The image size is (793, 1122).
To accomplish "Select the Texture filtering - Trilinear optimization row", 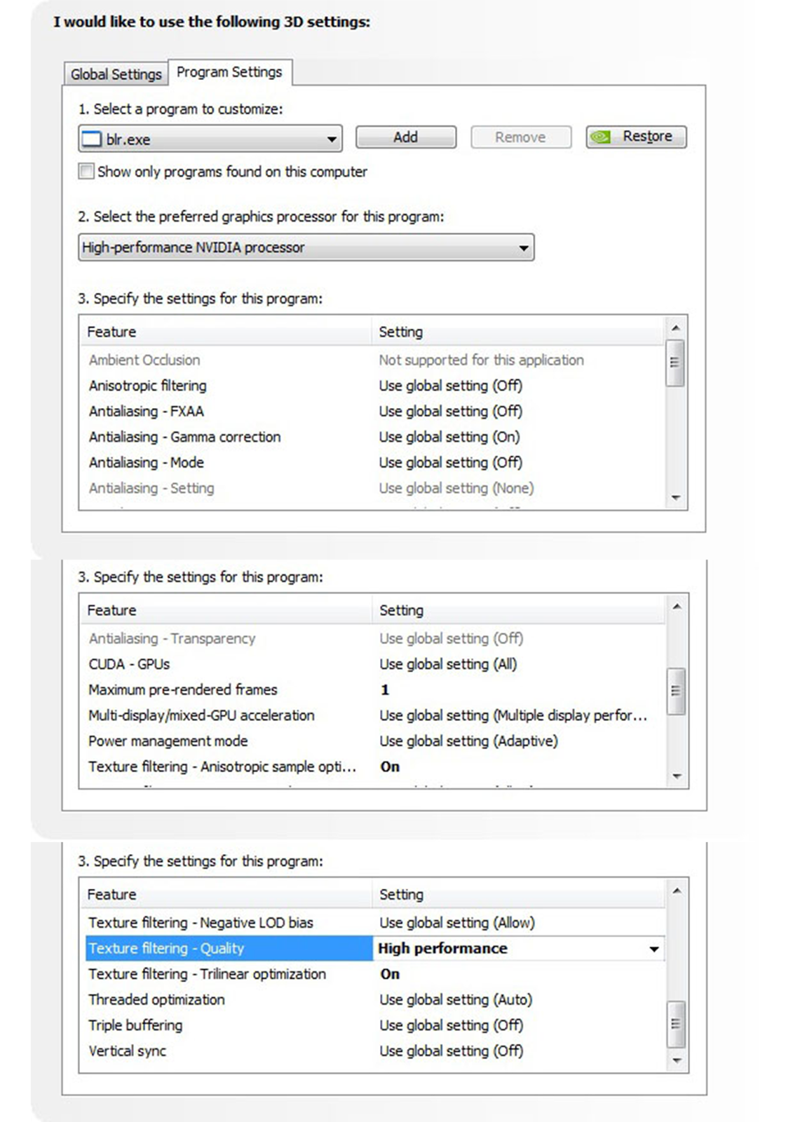I will click(x=372, y=974).
